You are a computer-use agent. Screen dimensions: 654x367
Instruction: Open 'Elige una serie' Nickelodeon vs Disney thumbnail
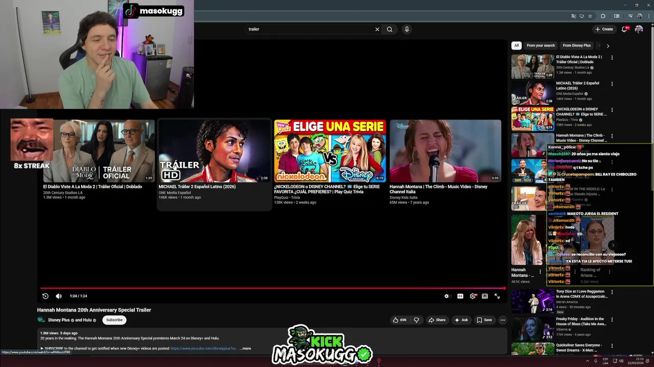[x=330, y=151]
